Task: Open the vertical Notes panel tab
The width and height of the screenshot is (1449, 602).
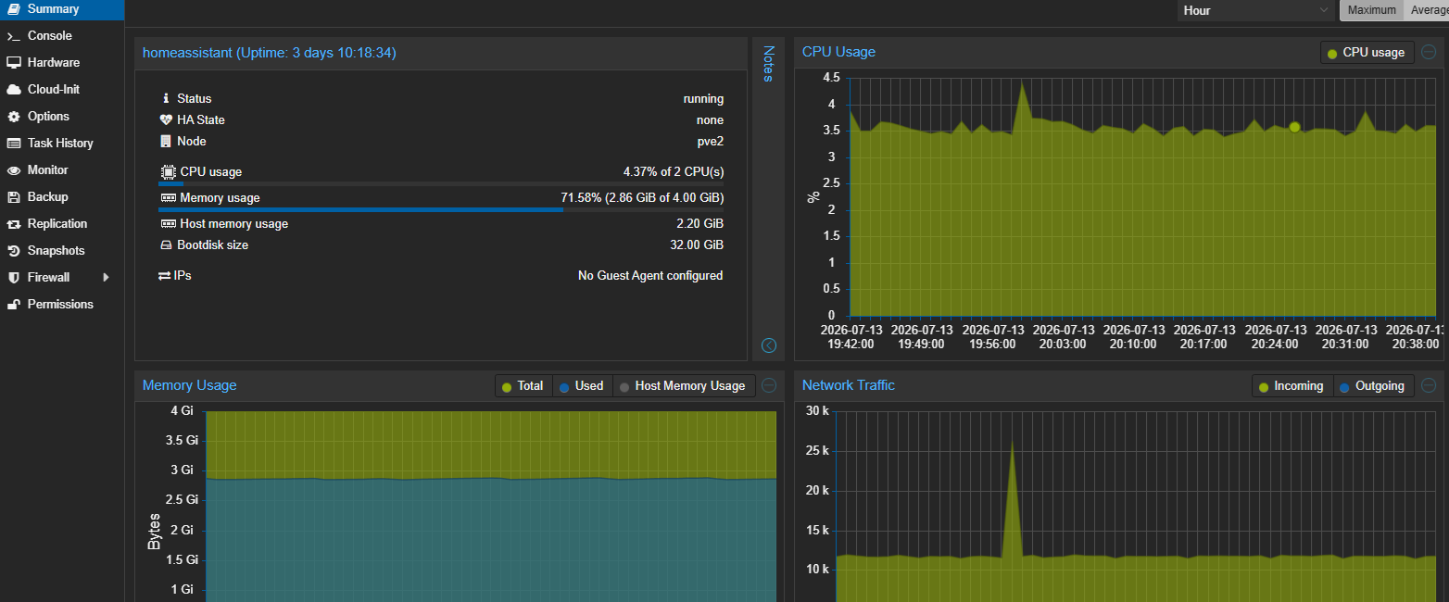Action: tap(768, 64)
